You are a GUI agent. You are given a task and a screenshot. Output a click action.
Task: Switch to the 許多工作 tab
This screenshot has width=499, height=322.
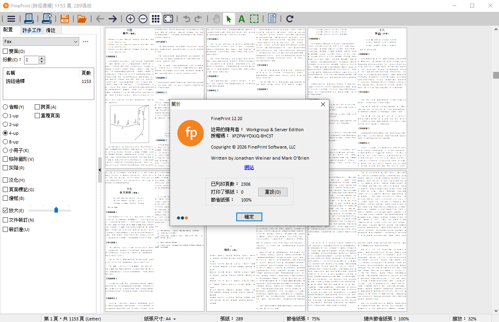[32, 30]
